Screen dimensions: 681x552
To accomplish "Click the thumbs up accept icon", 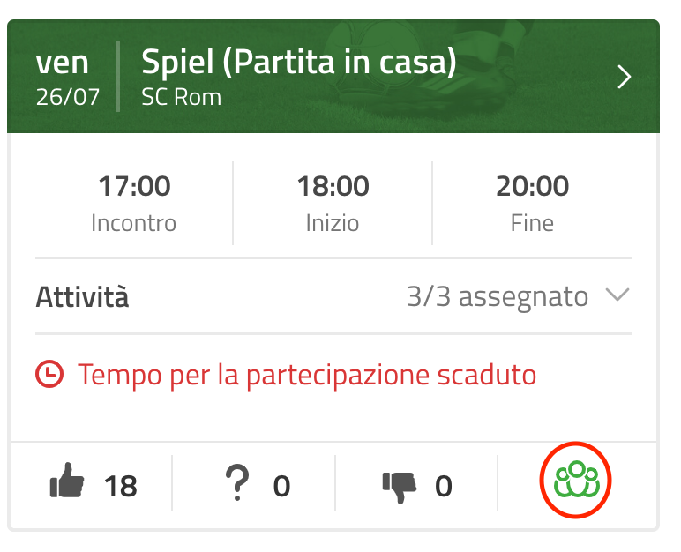I will coord(67,481).
